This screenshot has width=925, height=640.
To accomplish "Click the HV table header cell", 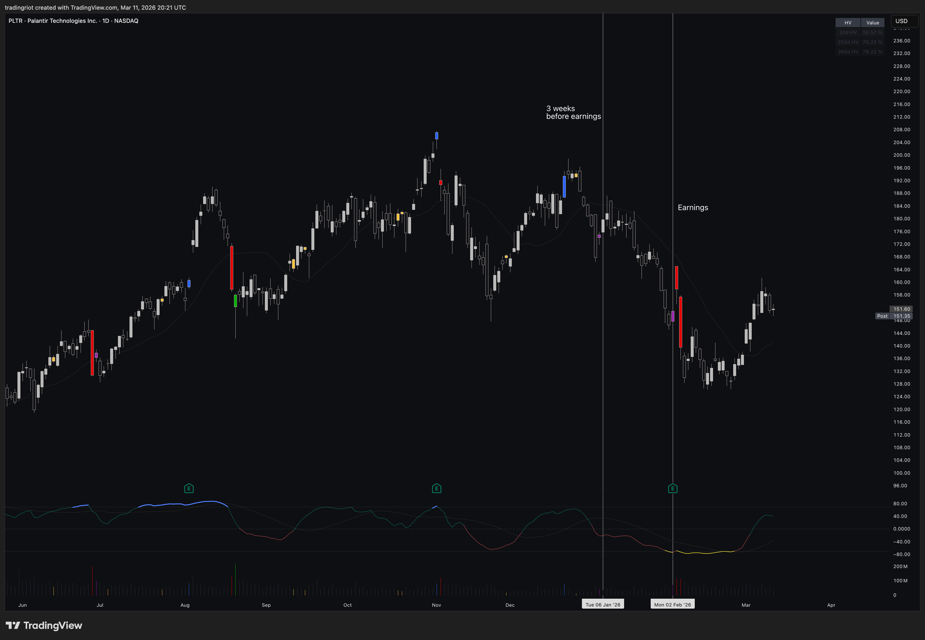I will click(848, 23).
